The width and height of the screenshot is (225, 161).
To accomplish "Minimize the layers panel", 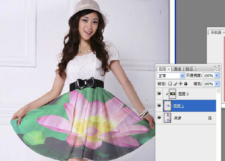I will (215, 66).
